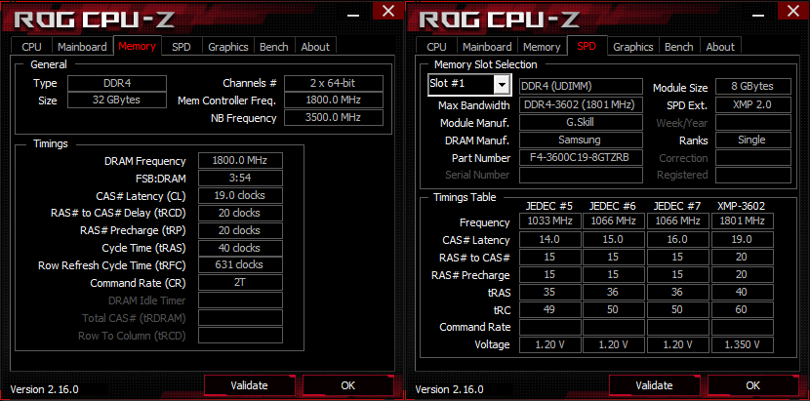Close the left CPU-Z Memory window
810x401 pixels.
390,12
